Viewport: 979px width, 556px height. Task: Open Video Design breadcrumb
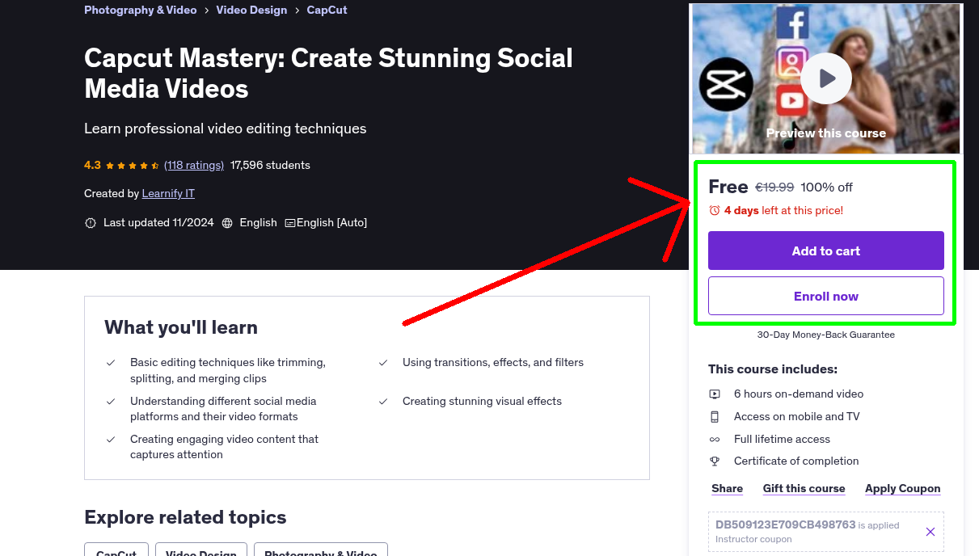pos(251,11)
